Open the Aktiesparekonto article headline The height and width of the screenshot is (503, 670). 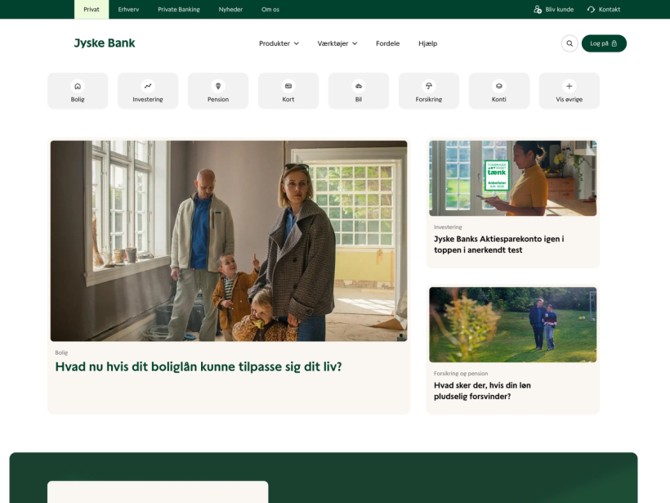[498, 245]
